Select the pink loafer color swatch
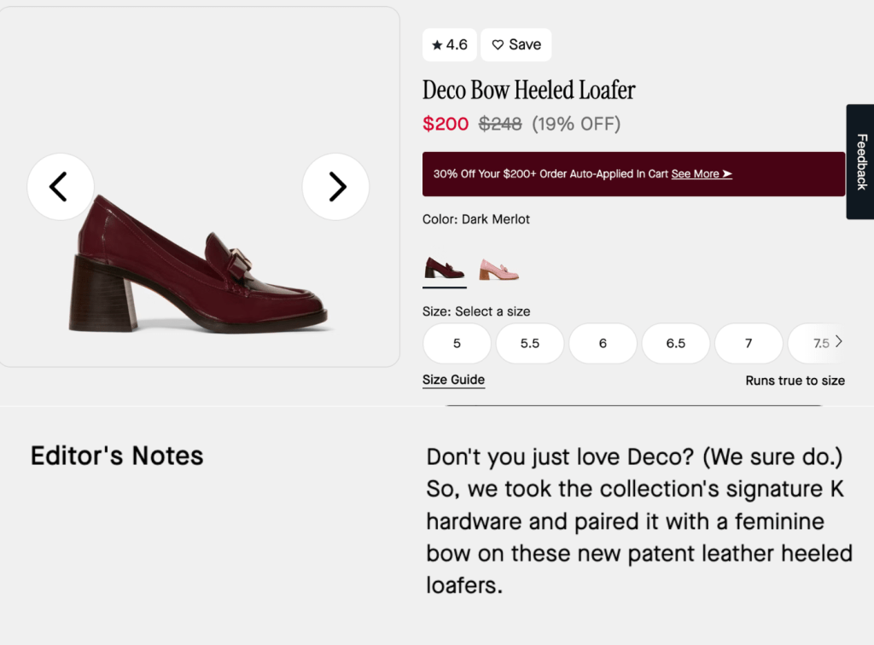Screen dimensions: 874x645 pos(498,269)
